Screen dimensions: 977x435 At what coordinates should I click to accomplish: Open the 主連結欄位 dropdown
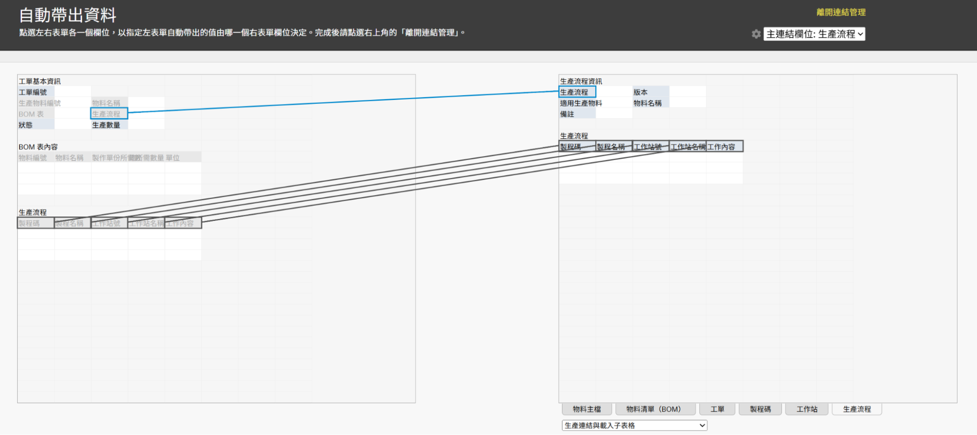[x=814, y=34]
